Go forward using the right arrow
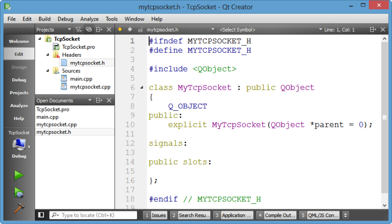 [x=130, y=30]
